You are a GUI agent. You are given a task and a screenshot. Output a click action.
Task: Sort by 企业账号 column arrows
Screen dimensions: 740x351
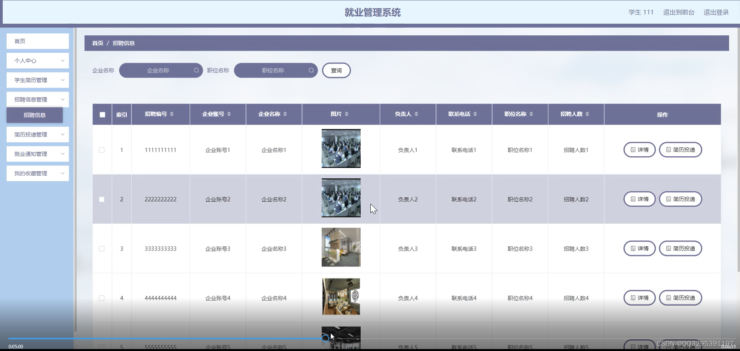229,114
